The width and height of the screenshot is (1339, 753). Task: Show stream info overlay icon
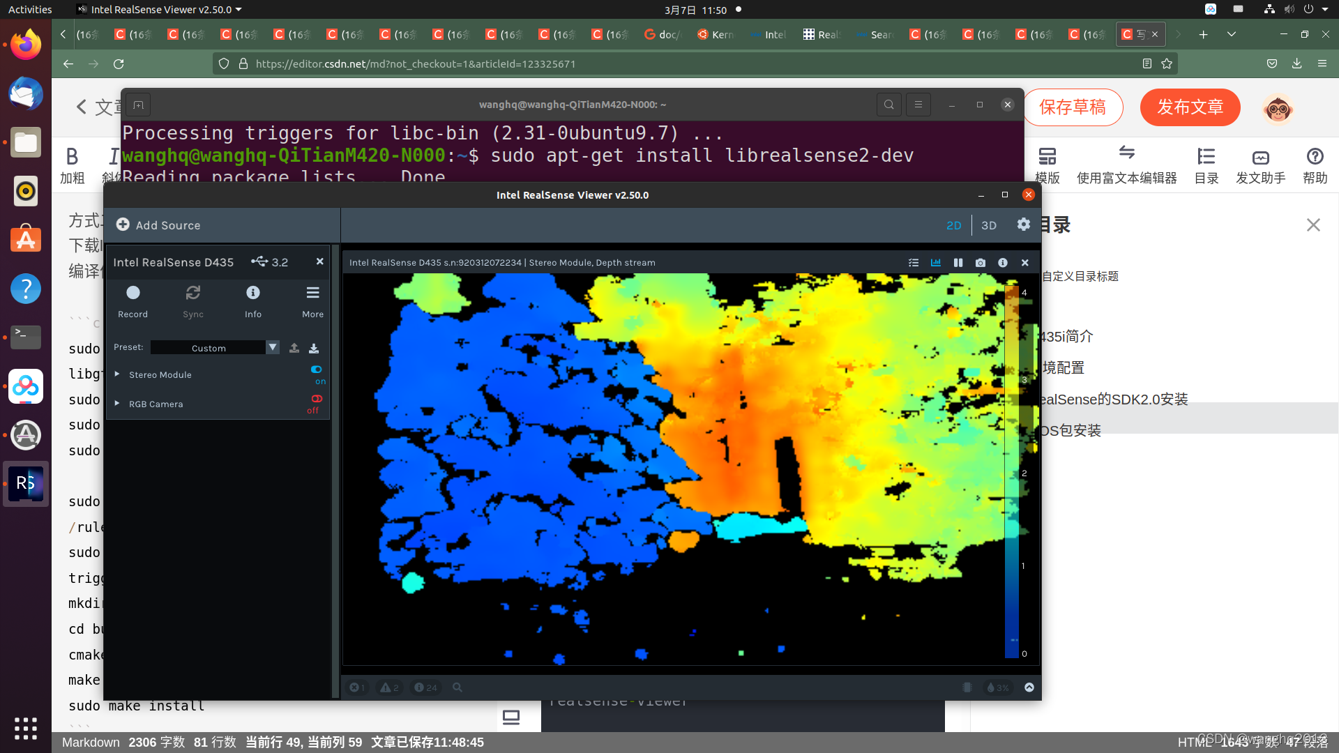(x=1003, y=262)
